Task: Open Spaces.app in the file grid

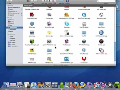Action: [x=32, y=32]
